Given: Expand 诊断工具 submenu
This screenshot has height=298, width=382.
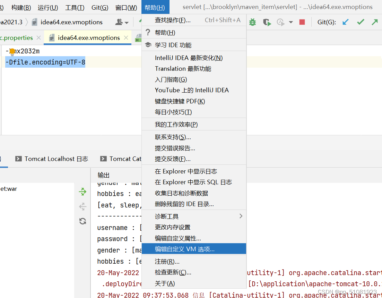Looking at the screenshot, I should (x=194, y=216).
